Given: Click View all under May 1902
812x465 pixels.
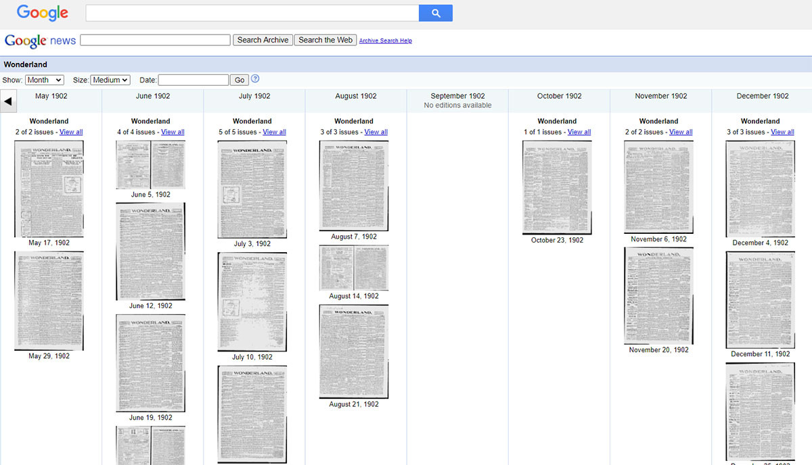Looking at the screenshot, I should (x=71, y=132).
